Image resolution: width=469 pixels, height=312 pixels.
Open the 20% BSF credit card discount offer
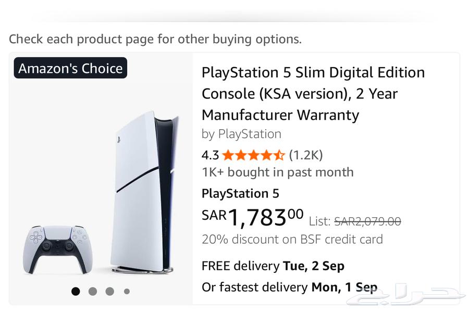pos(292,239)
